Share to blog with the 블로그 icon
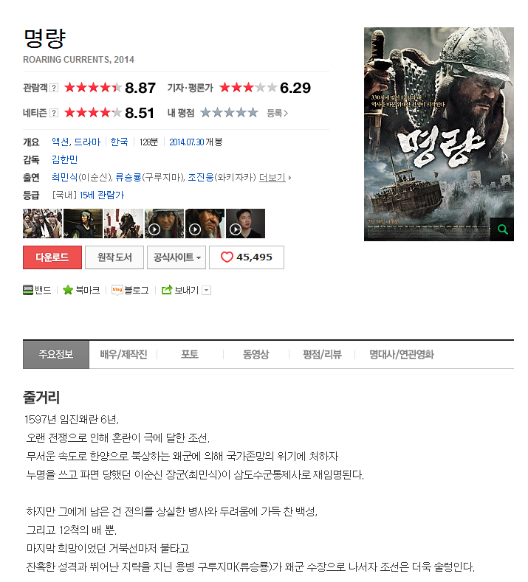The height and width of the screenshot is (582, 528). [x=117, y=290]
